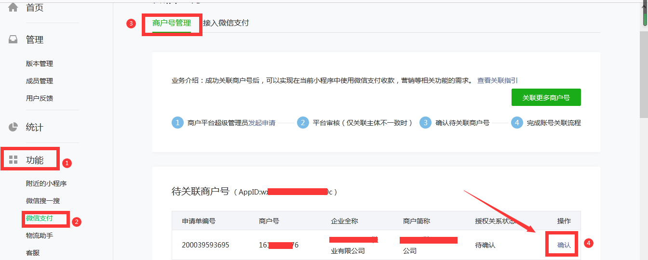Select 用户反馈 in the sidebar
This screenshot has height=260, width=648.
(x=40, y=98)
